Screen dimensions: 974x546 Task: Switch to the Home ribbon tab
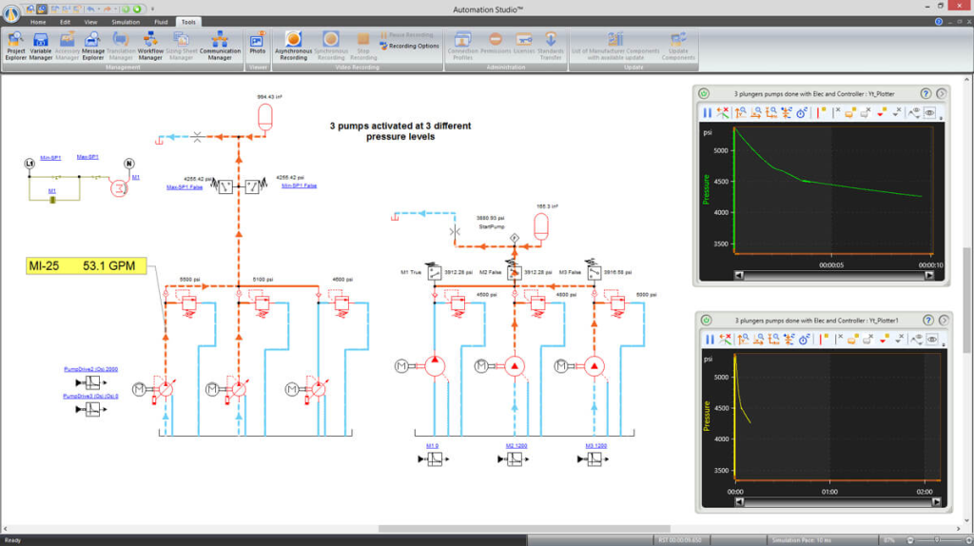pos(38,23)
